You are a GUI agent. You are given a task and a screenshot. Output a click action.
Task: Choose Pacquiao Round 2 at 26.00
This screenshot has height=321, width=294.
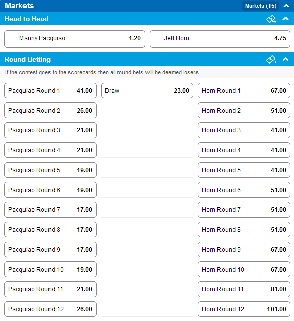point(51,111)
